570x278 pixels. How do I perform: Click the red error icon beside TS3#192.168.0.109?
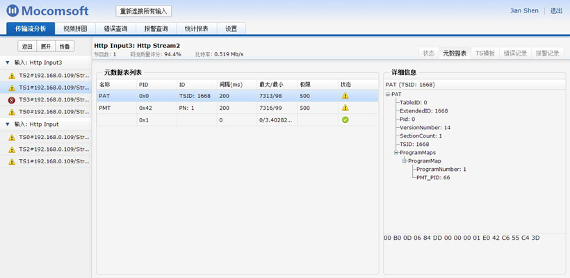click(x=12, y=99)
